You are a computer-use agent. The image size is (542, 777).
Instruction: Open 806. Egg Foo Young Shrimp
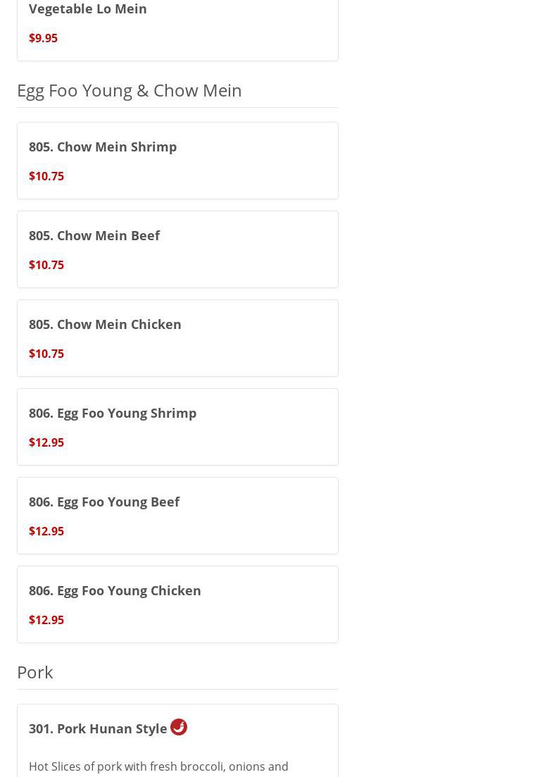(113, 413)
